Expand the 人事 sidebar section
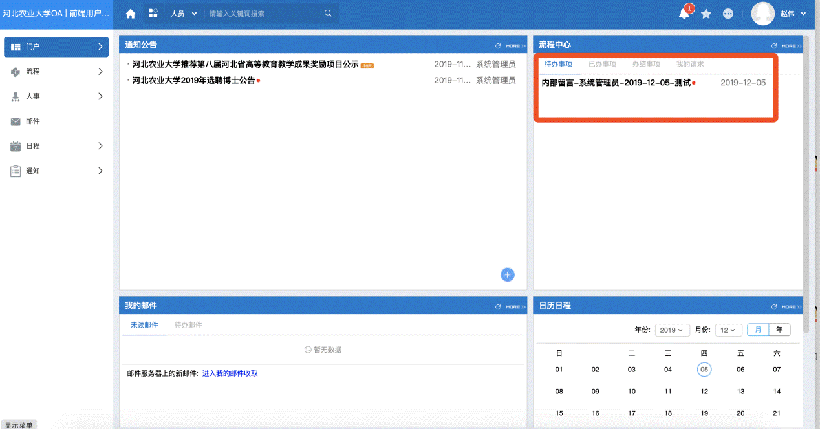820x429 pixels. point(56,96)
